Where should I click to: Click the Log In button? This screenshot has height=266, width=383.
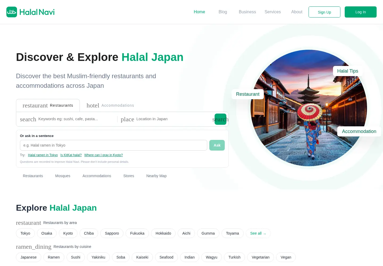tap(361, 12)
